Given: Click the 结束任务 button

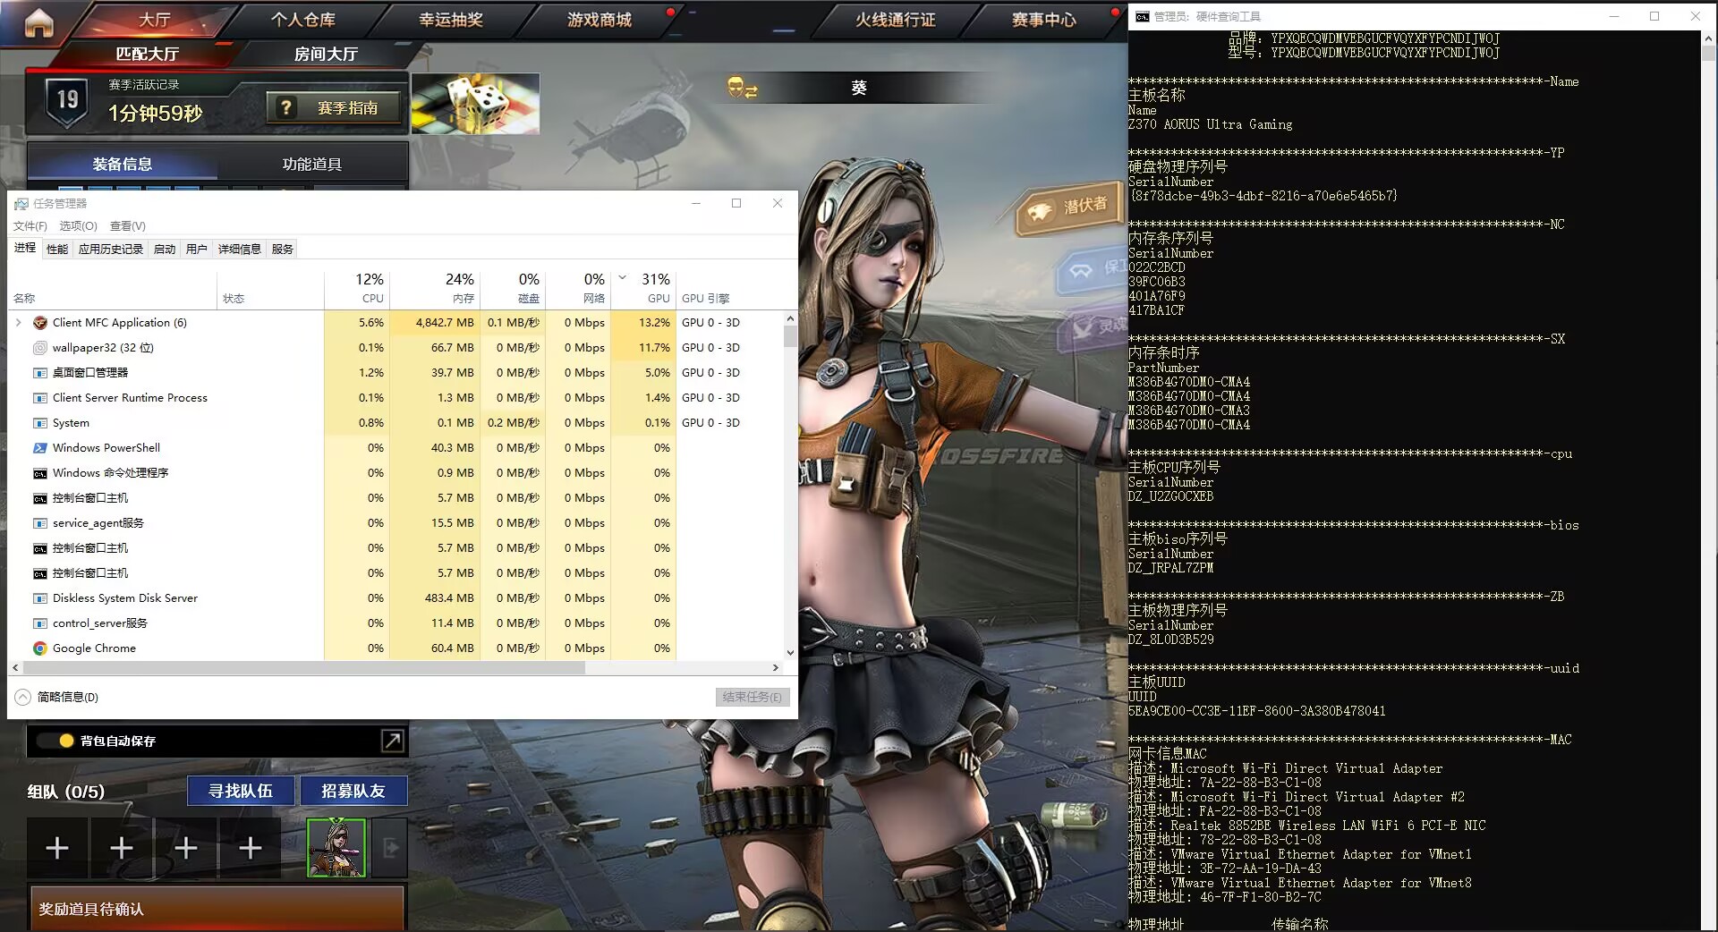Looking at the screenshot, I should (753, 697).
